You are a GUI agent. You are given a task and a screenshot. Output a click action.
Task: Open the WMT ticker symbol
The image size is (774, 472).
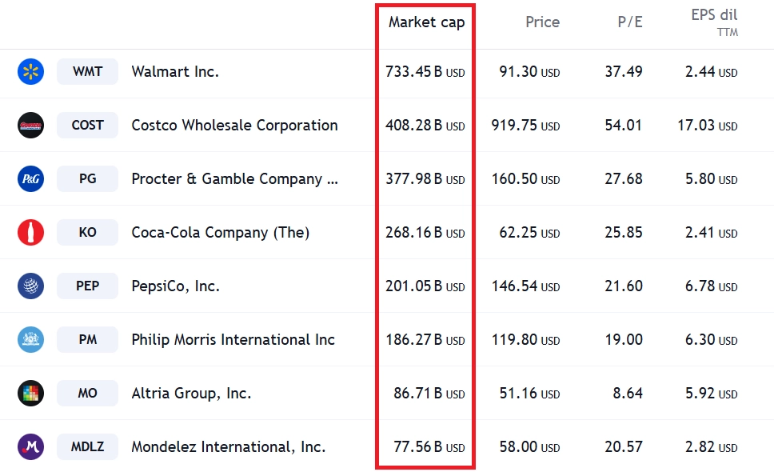coord(87,71)
